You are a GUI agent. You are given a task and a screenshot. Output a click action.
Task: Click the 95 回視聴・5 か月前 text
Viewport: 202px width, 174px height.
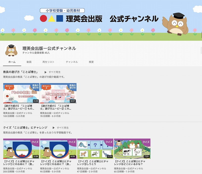click(50, 171)
